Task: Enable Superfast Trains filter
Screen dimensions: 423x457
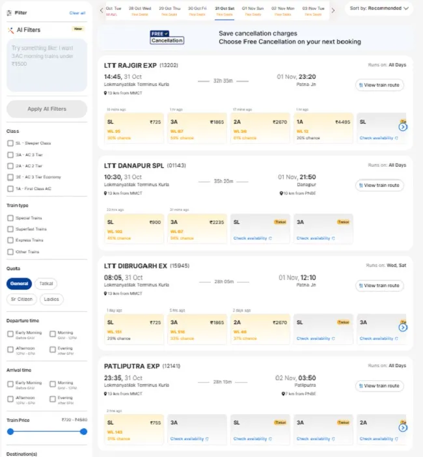Action: pos(10,229)
